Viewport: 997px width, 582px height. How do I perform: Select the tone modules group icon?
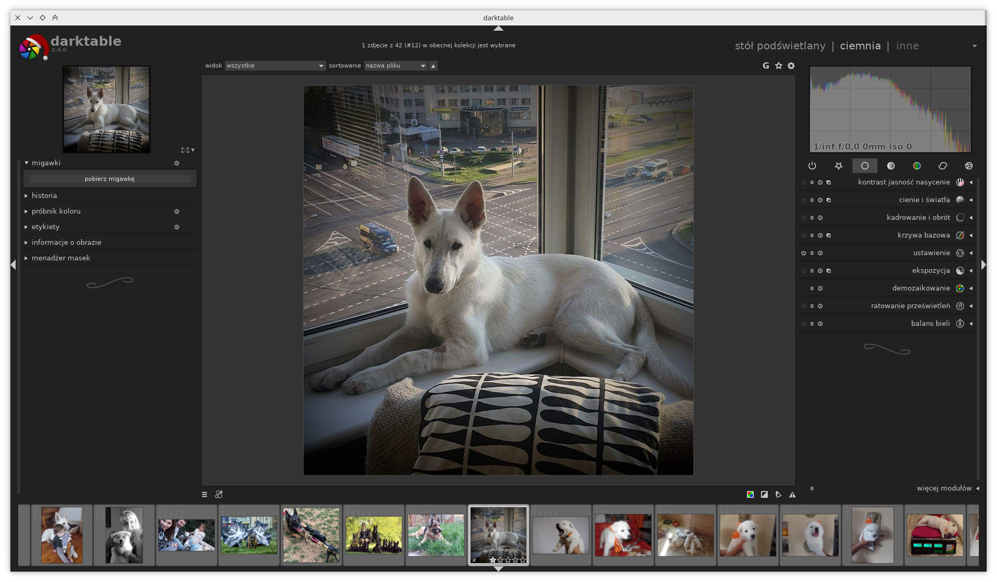[x=890, y=166]
